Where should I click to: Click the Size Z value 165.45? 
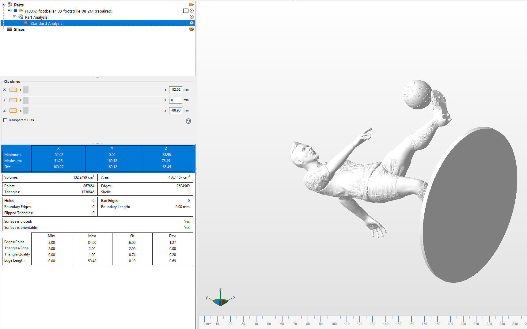tap(166, 167)
